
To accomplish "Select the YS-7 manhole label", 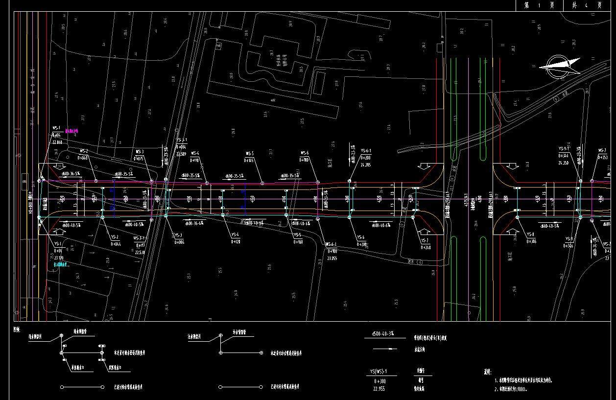I will click(x=425, y=241).
